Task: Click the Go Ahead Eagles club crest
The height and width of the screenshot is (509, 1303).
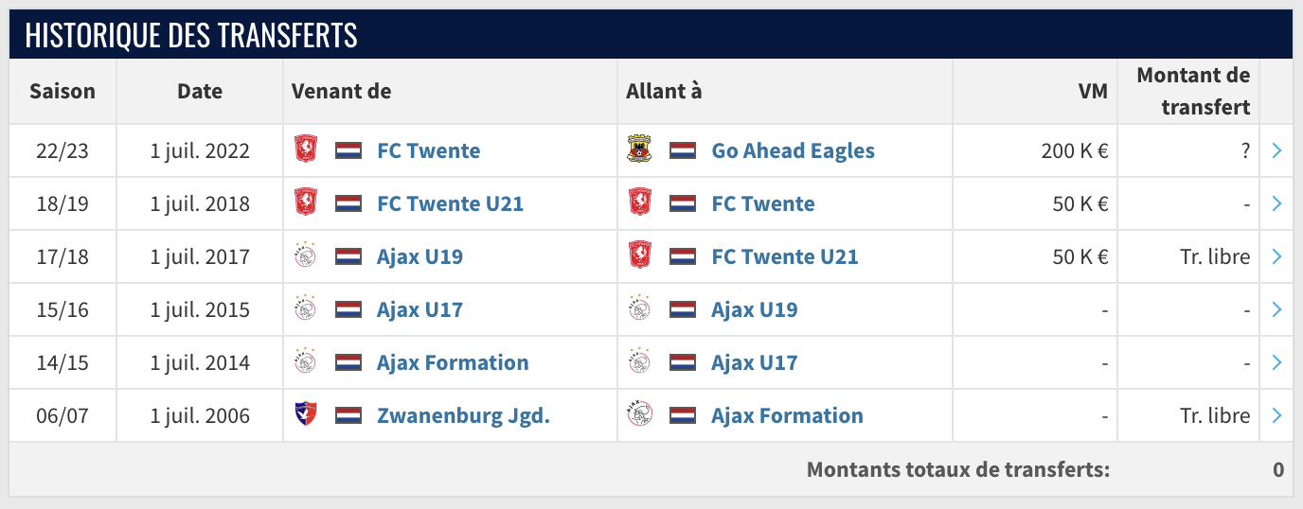Action: click(x=640, y=150)
